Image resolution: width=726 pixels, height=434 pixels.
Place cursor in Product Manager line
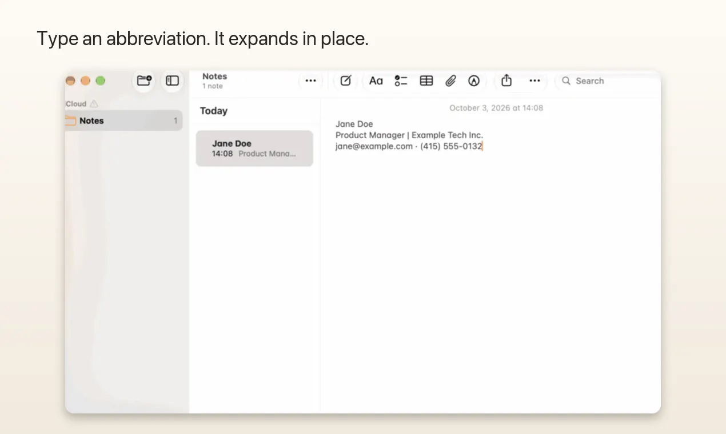pyautogui.click(x=409, y=135)
